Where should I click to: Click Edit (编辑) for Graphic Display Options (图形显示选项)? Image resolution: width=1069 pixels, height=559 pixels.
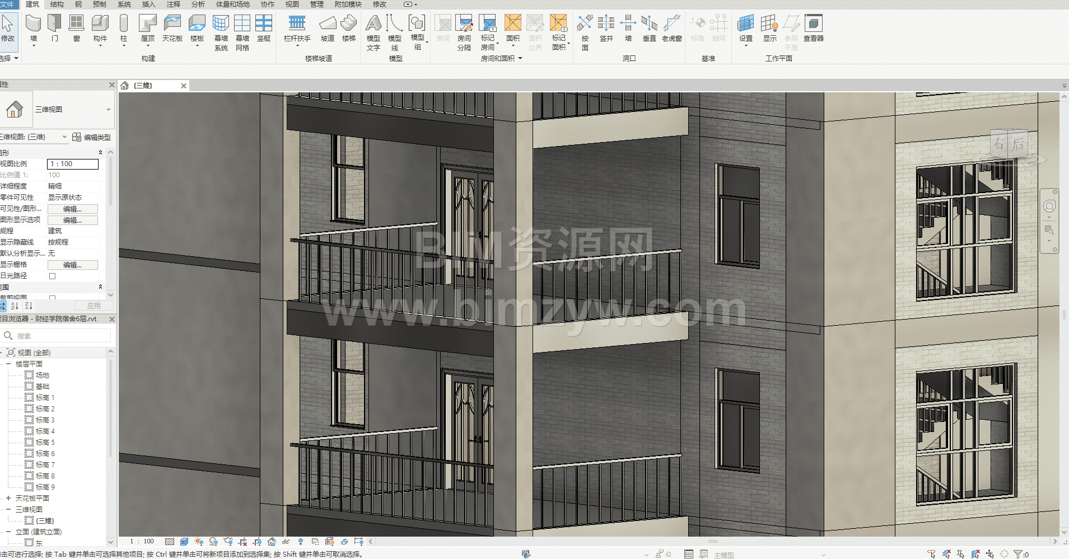pos(73,220)
